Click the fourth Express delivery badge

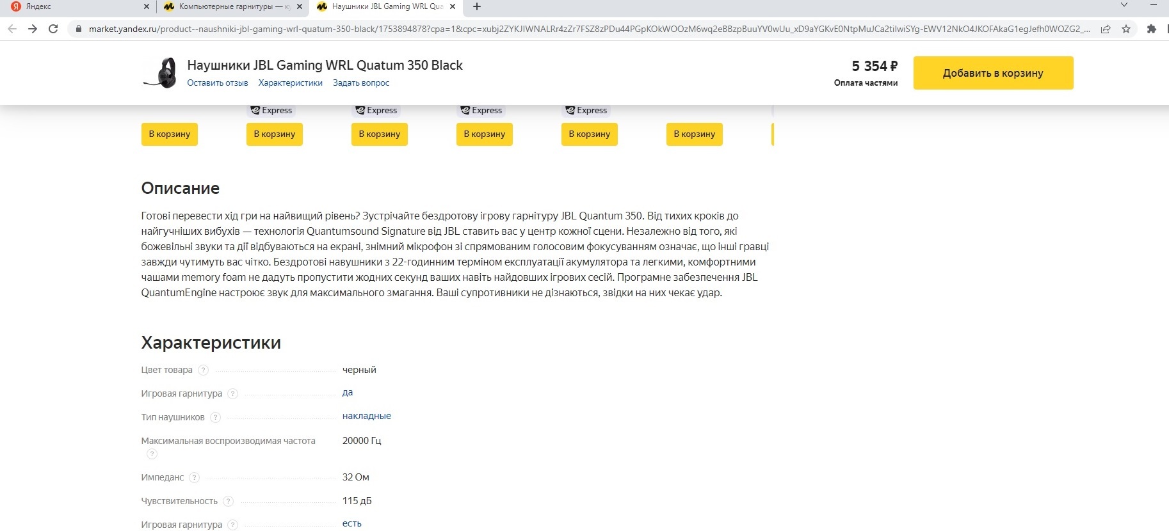click(x=586, y=110)
